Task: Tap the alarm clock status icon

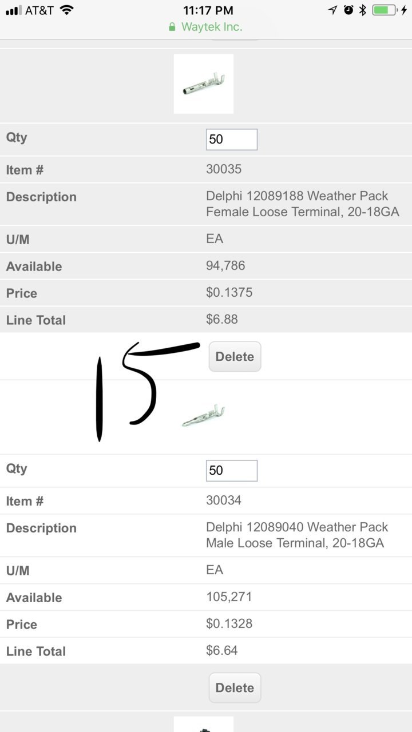Action: (348, 10)
